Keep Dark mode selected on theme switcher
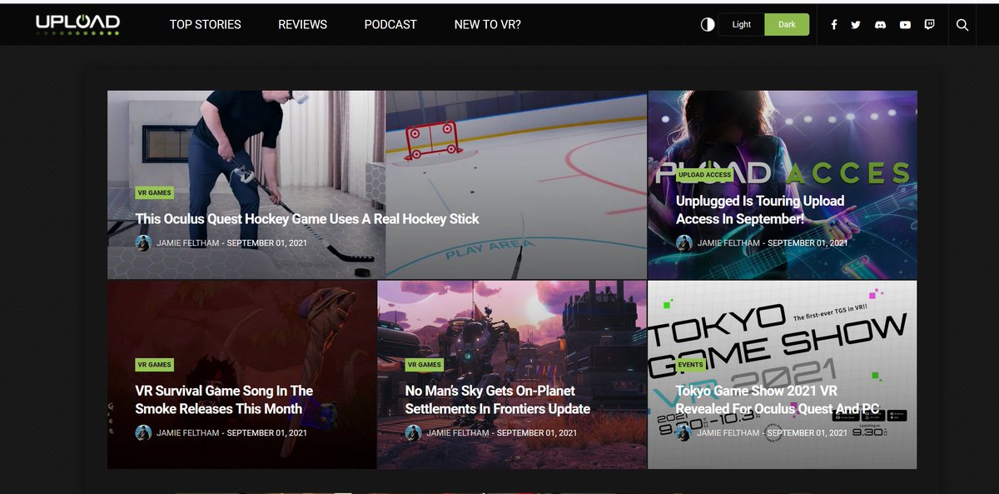The image size is (999, 494). tap(787, 24)
